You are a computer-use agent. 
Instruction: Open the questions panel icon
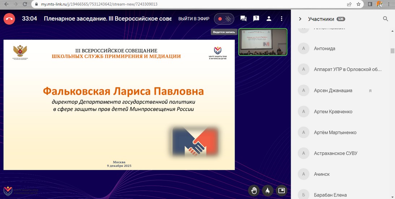[256, 19]
